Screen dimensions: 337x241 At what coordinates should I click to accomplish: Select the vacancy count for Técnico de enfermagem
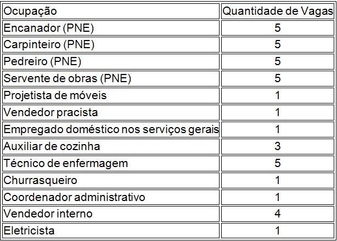pos(278,163)
